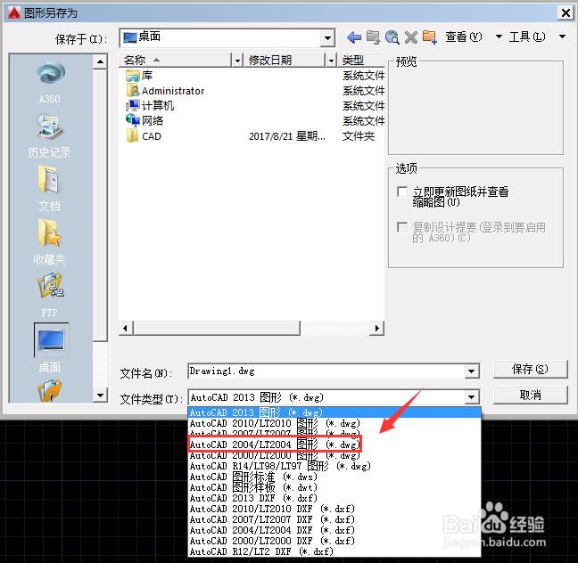Image resolution: width=578 pixels, height=563 pixels.
Task: Click the CAD folder icon
Action: (132, 136)
